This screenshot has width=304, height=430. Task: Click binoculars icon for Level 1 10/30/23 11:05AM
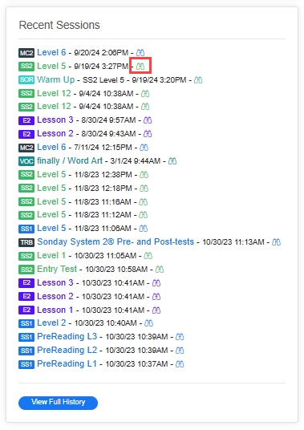148,256
